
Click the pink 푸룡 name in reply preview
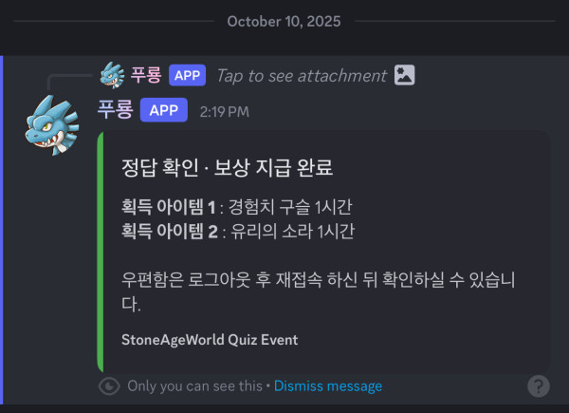point(146,75)
